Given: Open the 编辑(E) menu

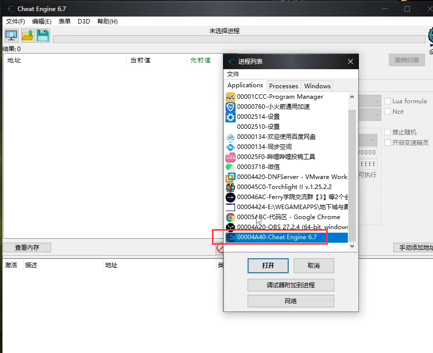Looking at the screenshot, I should (42, 21).
